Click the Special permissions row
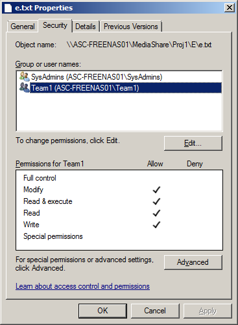 point(119,236)
